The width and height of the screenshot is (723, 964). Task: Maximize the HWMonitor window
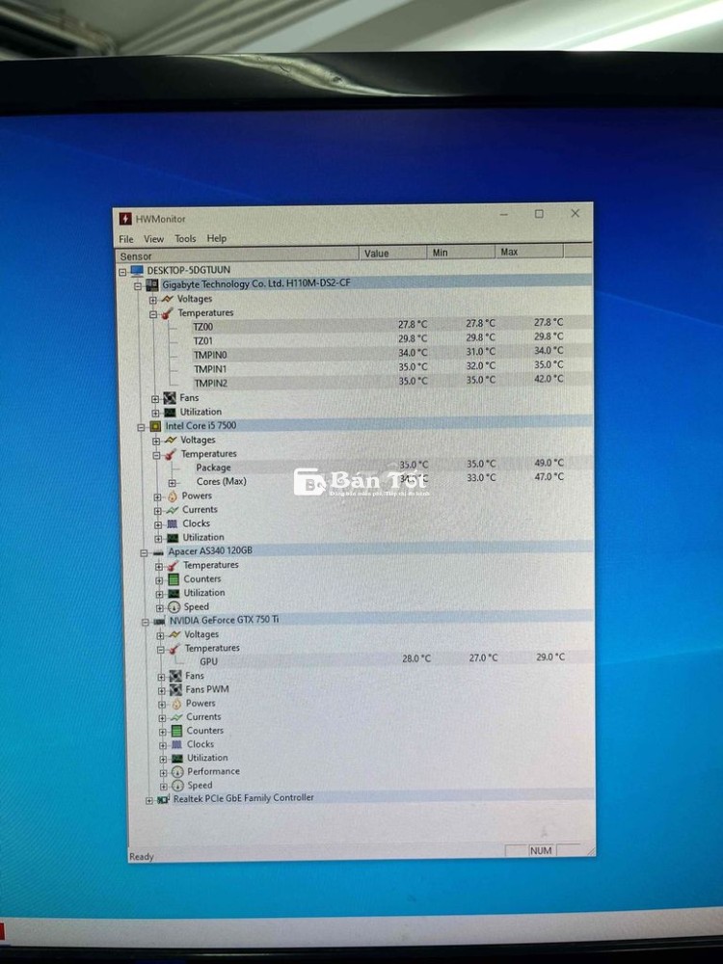tap(539, 214)
